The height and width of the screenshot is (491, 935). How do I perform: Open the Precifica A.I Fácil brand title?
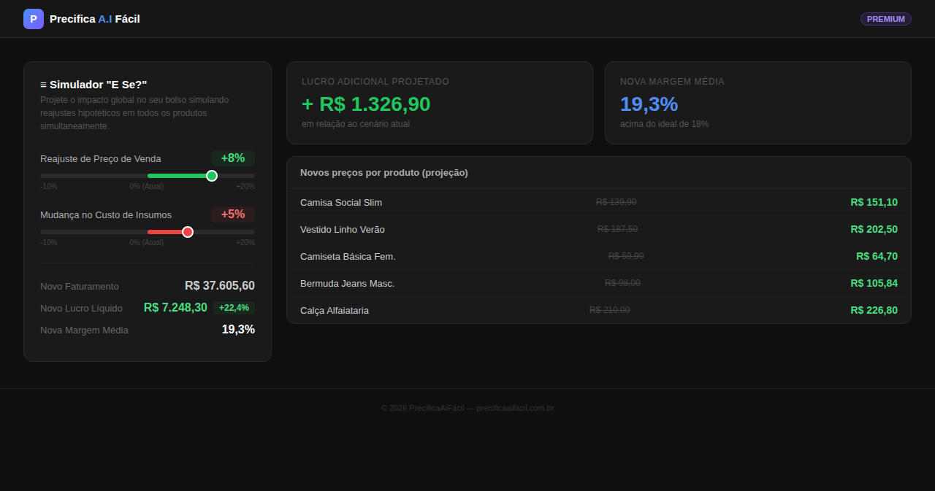95,19
